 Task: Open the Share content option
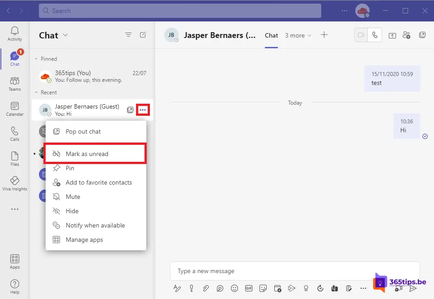coord(392,35)
